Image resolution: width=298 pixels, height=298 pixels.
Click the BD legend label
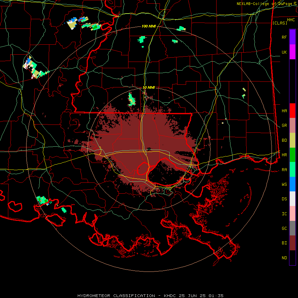(x=284, y=140)
